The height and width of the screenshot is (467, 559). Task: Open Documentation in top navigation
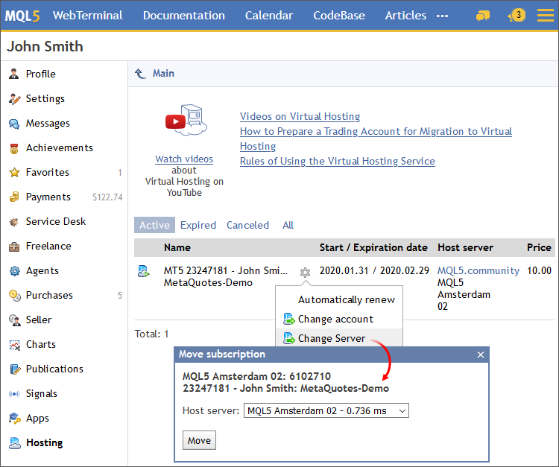click(x=184, y=16)
